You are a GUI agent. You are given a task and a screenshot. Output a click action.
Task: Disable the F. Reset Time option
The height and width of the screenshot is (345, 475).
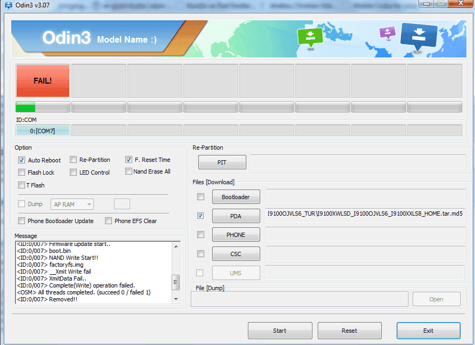pos(129,159)
